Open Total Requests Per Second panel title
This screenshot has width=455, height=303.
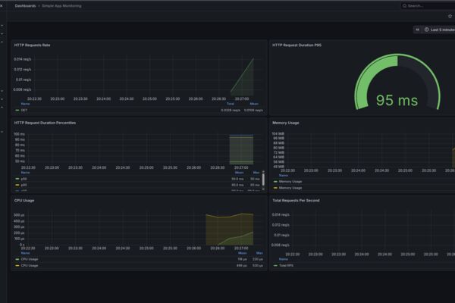[x=296, y=201]
